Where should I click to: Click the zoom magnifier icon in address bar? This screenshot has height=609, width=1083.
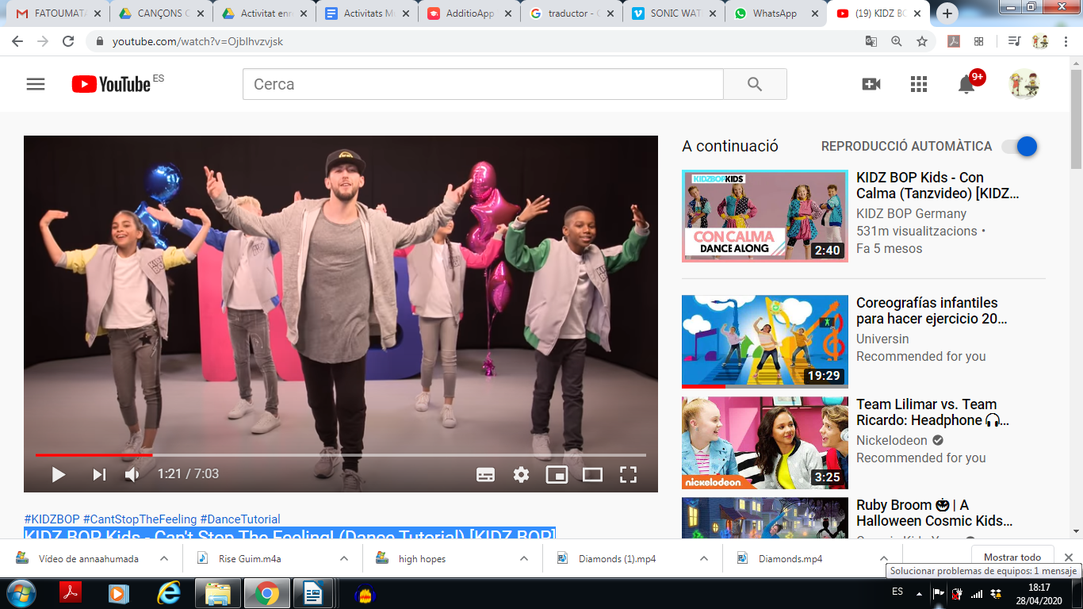pyautogui.click(x=897, y=41)
